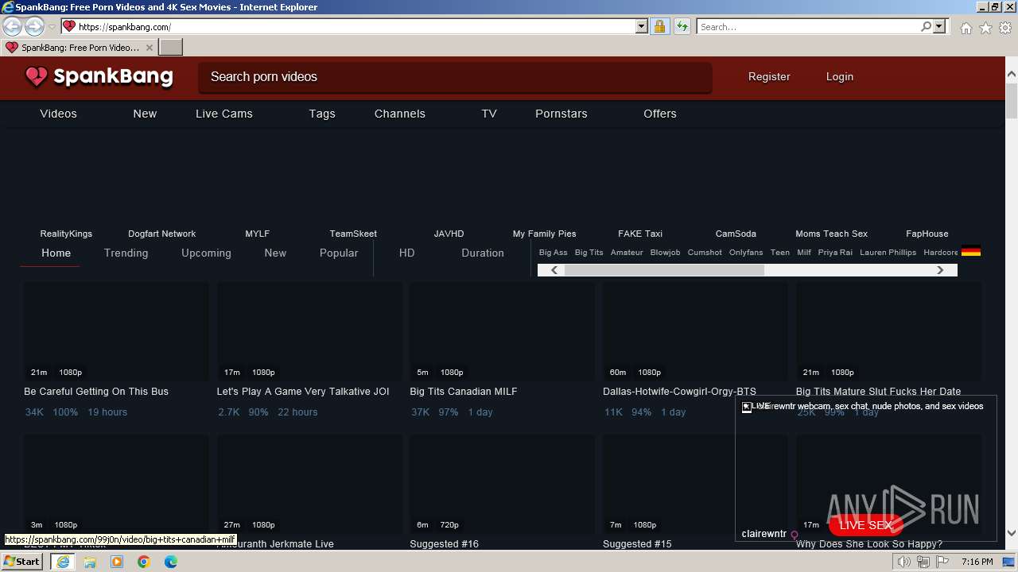Viewport: 1018px width, 572px height.
Task: Click the volume speaker tray icon
Action: click(903, 562)
